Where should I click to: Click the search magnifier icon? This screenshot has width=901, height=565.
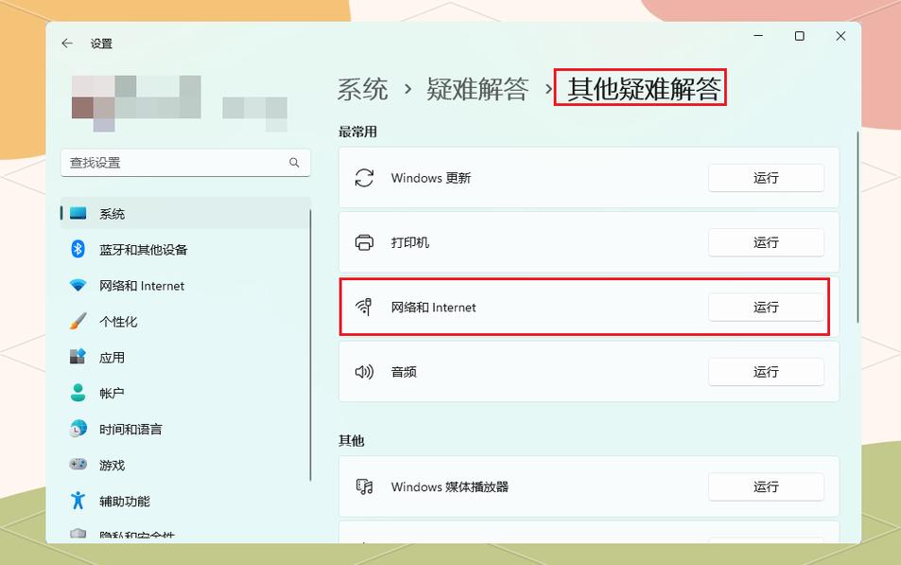[x=294, y=163]
